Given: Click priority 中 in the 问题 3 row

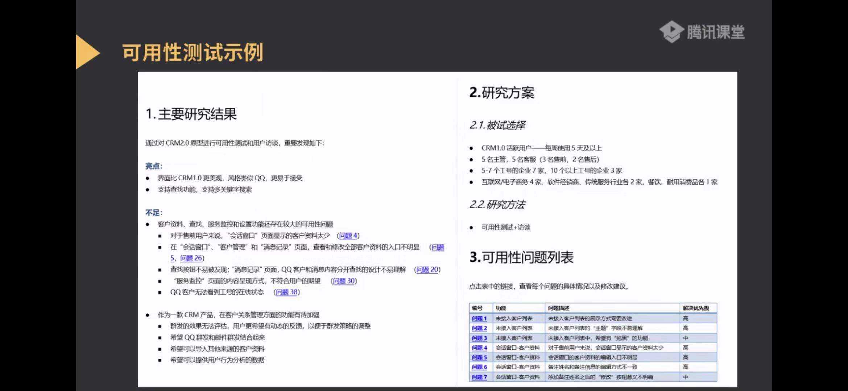Looking at the screenshot, I should (x=685, y=338).
